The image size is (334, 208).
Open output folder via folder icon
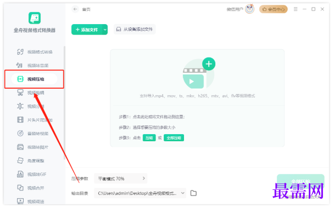coord(193,193)
